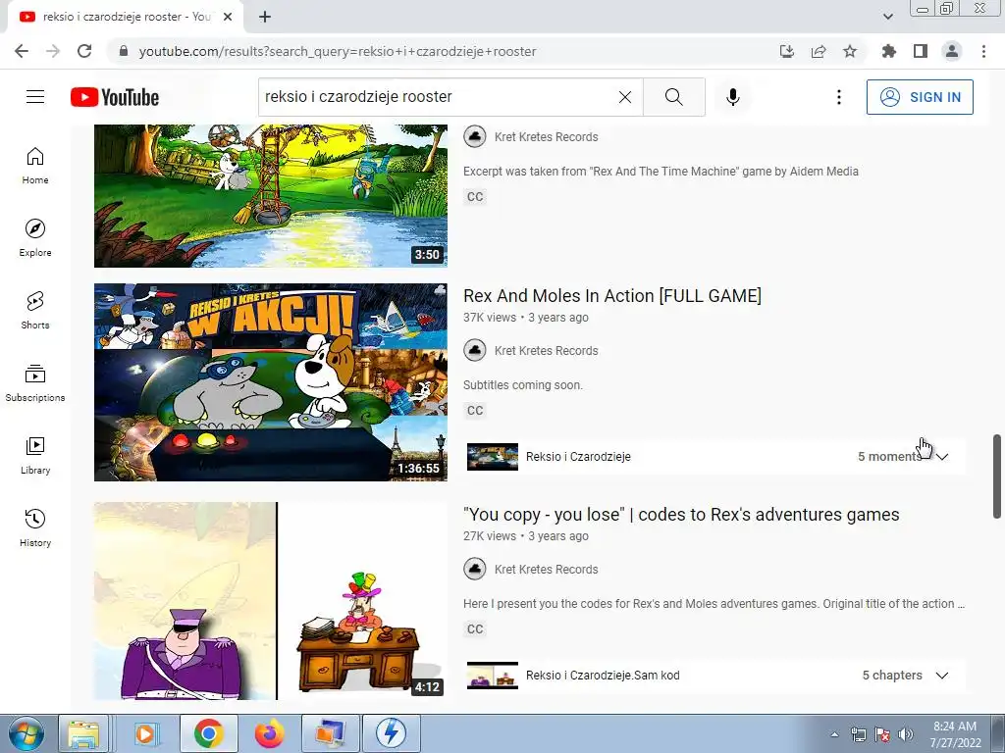The height and width of the screenshot is (753, 1005).
Task: Open Kret Kretes Records channel of the 3:50 video
Action: pos(546,137)
